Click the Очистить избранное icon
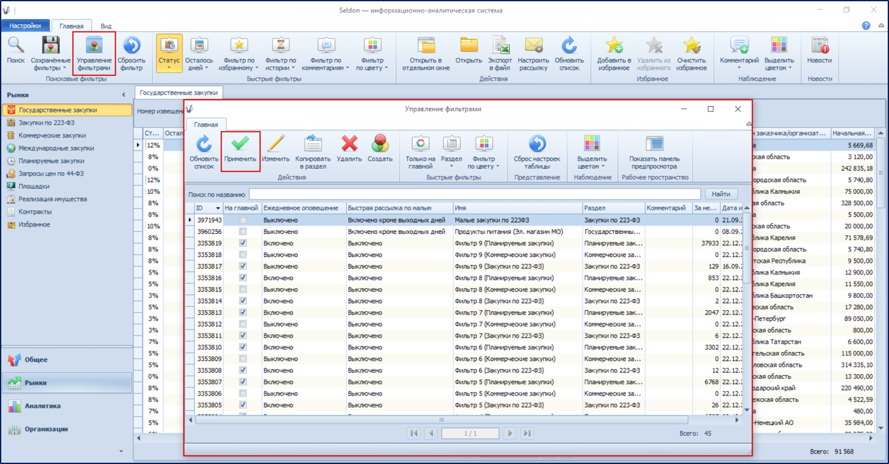 [x=691, y=45]
